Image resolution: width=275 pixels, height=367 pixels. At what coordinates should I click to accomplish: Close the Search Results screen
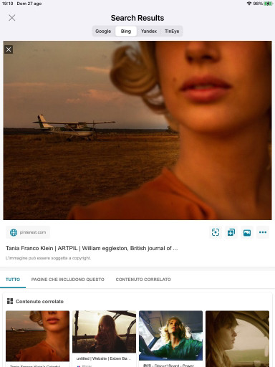[x=12, y=18]
